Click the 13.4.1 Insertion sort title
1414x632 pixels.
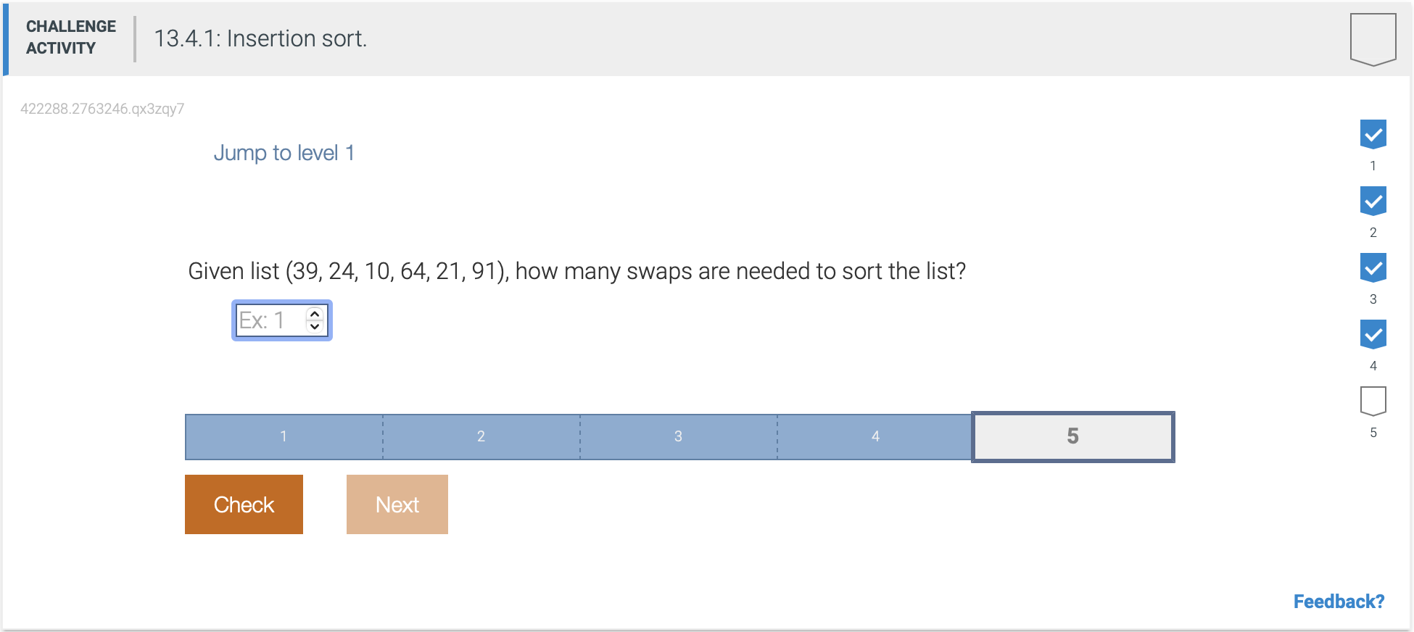pos(261,38)
